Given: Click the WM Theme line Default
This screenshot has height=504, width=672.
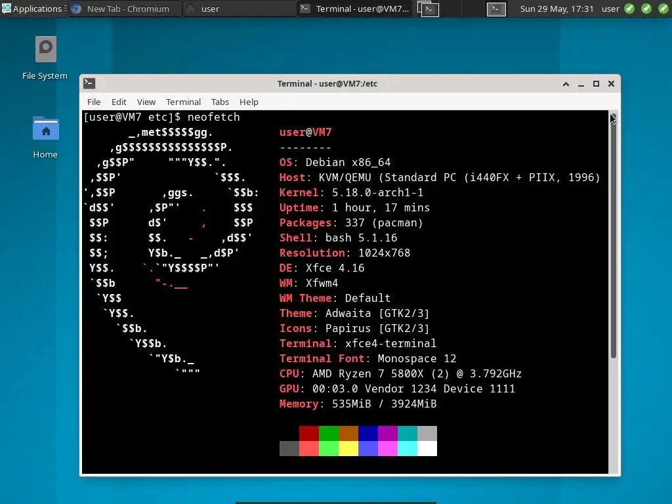Looking at the screenshot, I should tap(335, 299).
